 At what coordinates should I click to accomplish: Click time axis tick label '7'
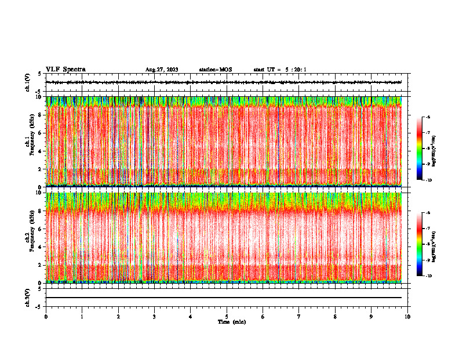pyautogui.click(x=299, y=317)
